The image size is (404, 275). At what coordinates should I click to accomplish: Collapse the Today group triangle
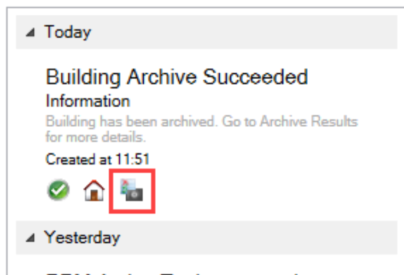32,33
